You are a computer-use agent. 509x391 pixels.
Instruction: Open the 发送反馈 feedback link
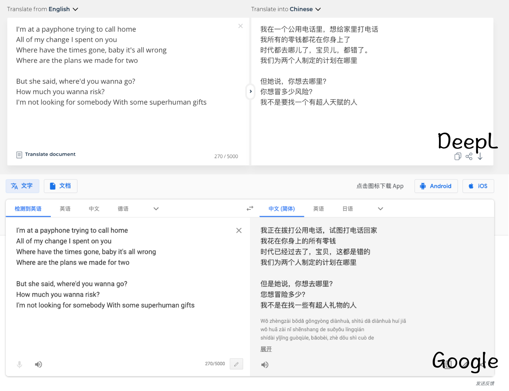click(485, 384)
